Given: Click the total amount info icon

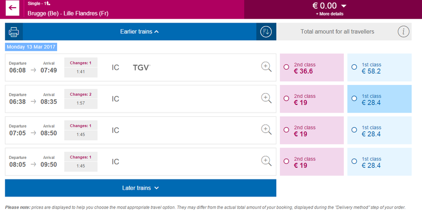Looking at the screenshot, I should pyautogui.click(x=404, y=32).
